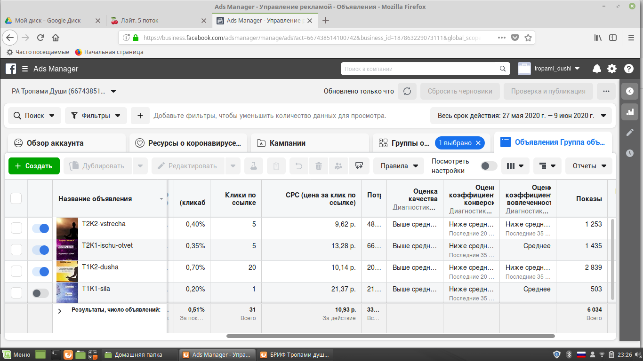643x361 pixels.
Task: Open the three-dots more options button
Action: [606, 91]
